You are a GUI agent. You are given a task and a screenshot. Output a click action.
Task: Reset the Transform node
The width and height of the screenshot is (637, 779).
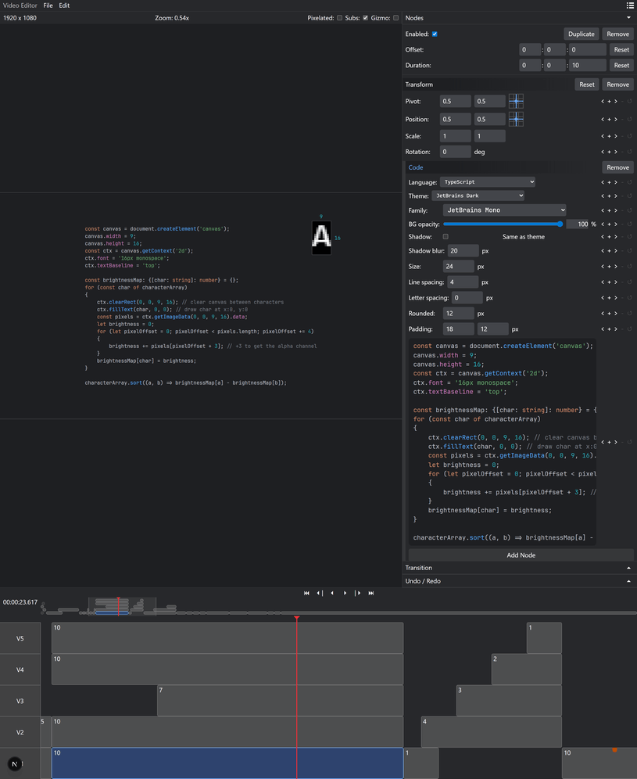tap(586, 84)
